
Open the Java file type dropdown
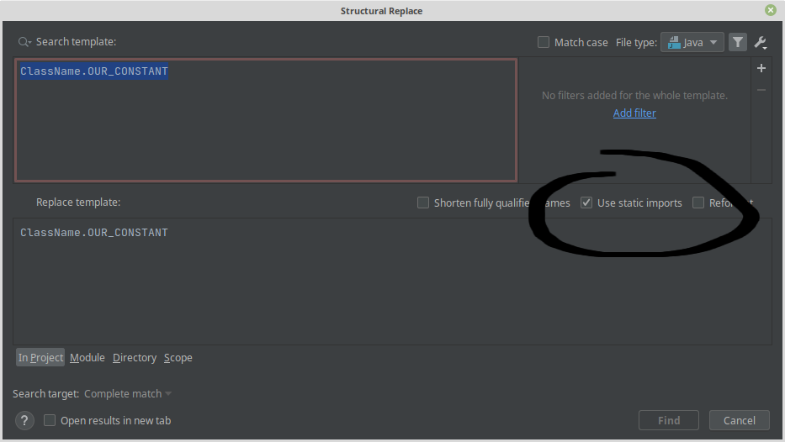[692, 43]
